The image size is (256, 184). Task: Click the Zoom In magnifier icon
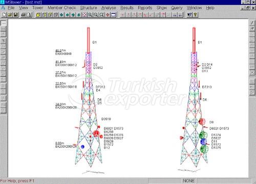90,15
